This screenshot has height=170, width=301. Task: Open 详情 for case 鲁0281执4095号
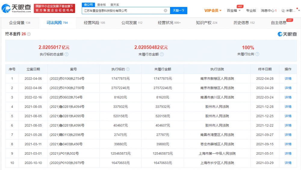(288, 116)
